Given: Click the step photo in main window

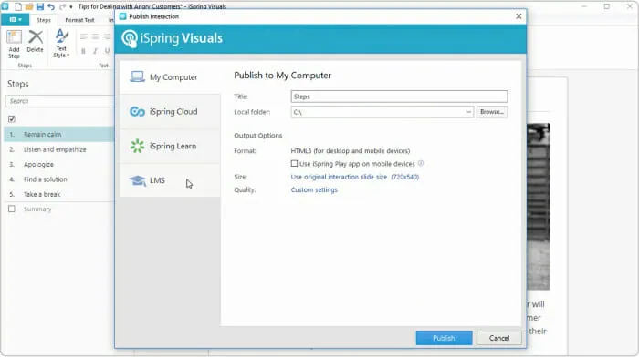Looking at the screenshot, I should coord(539,207).
